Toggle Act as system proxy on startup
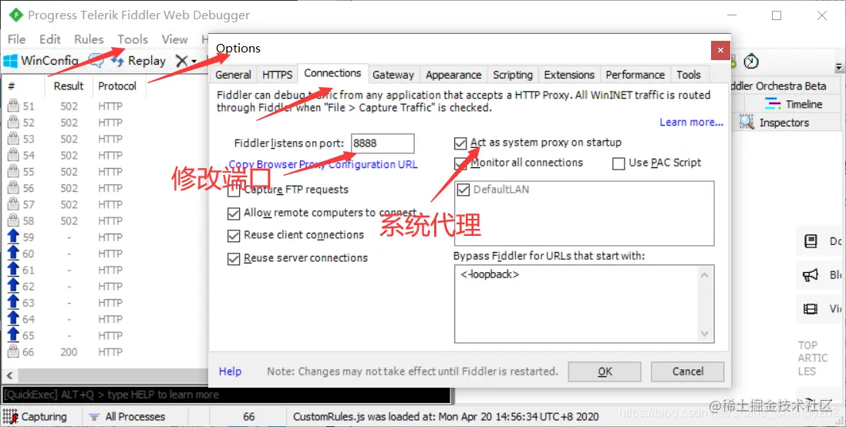 pos(460,143)
